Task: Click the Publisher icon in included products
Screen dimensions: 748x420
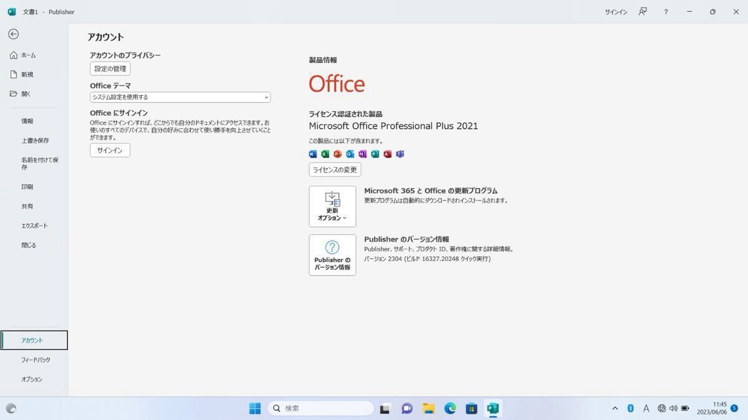Action: (x=375, y=154)
